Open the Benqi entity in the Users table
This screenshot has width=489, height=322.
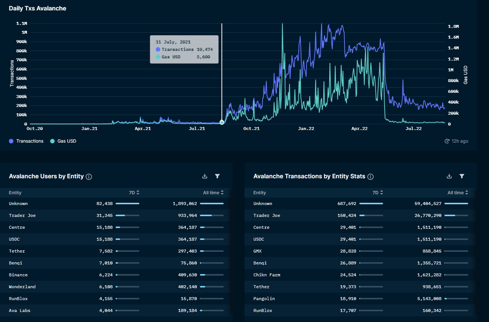tap(16, 263)
